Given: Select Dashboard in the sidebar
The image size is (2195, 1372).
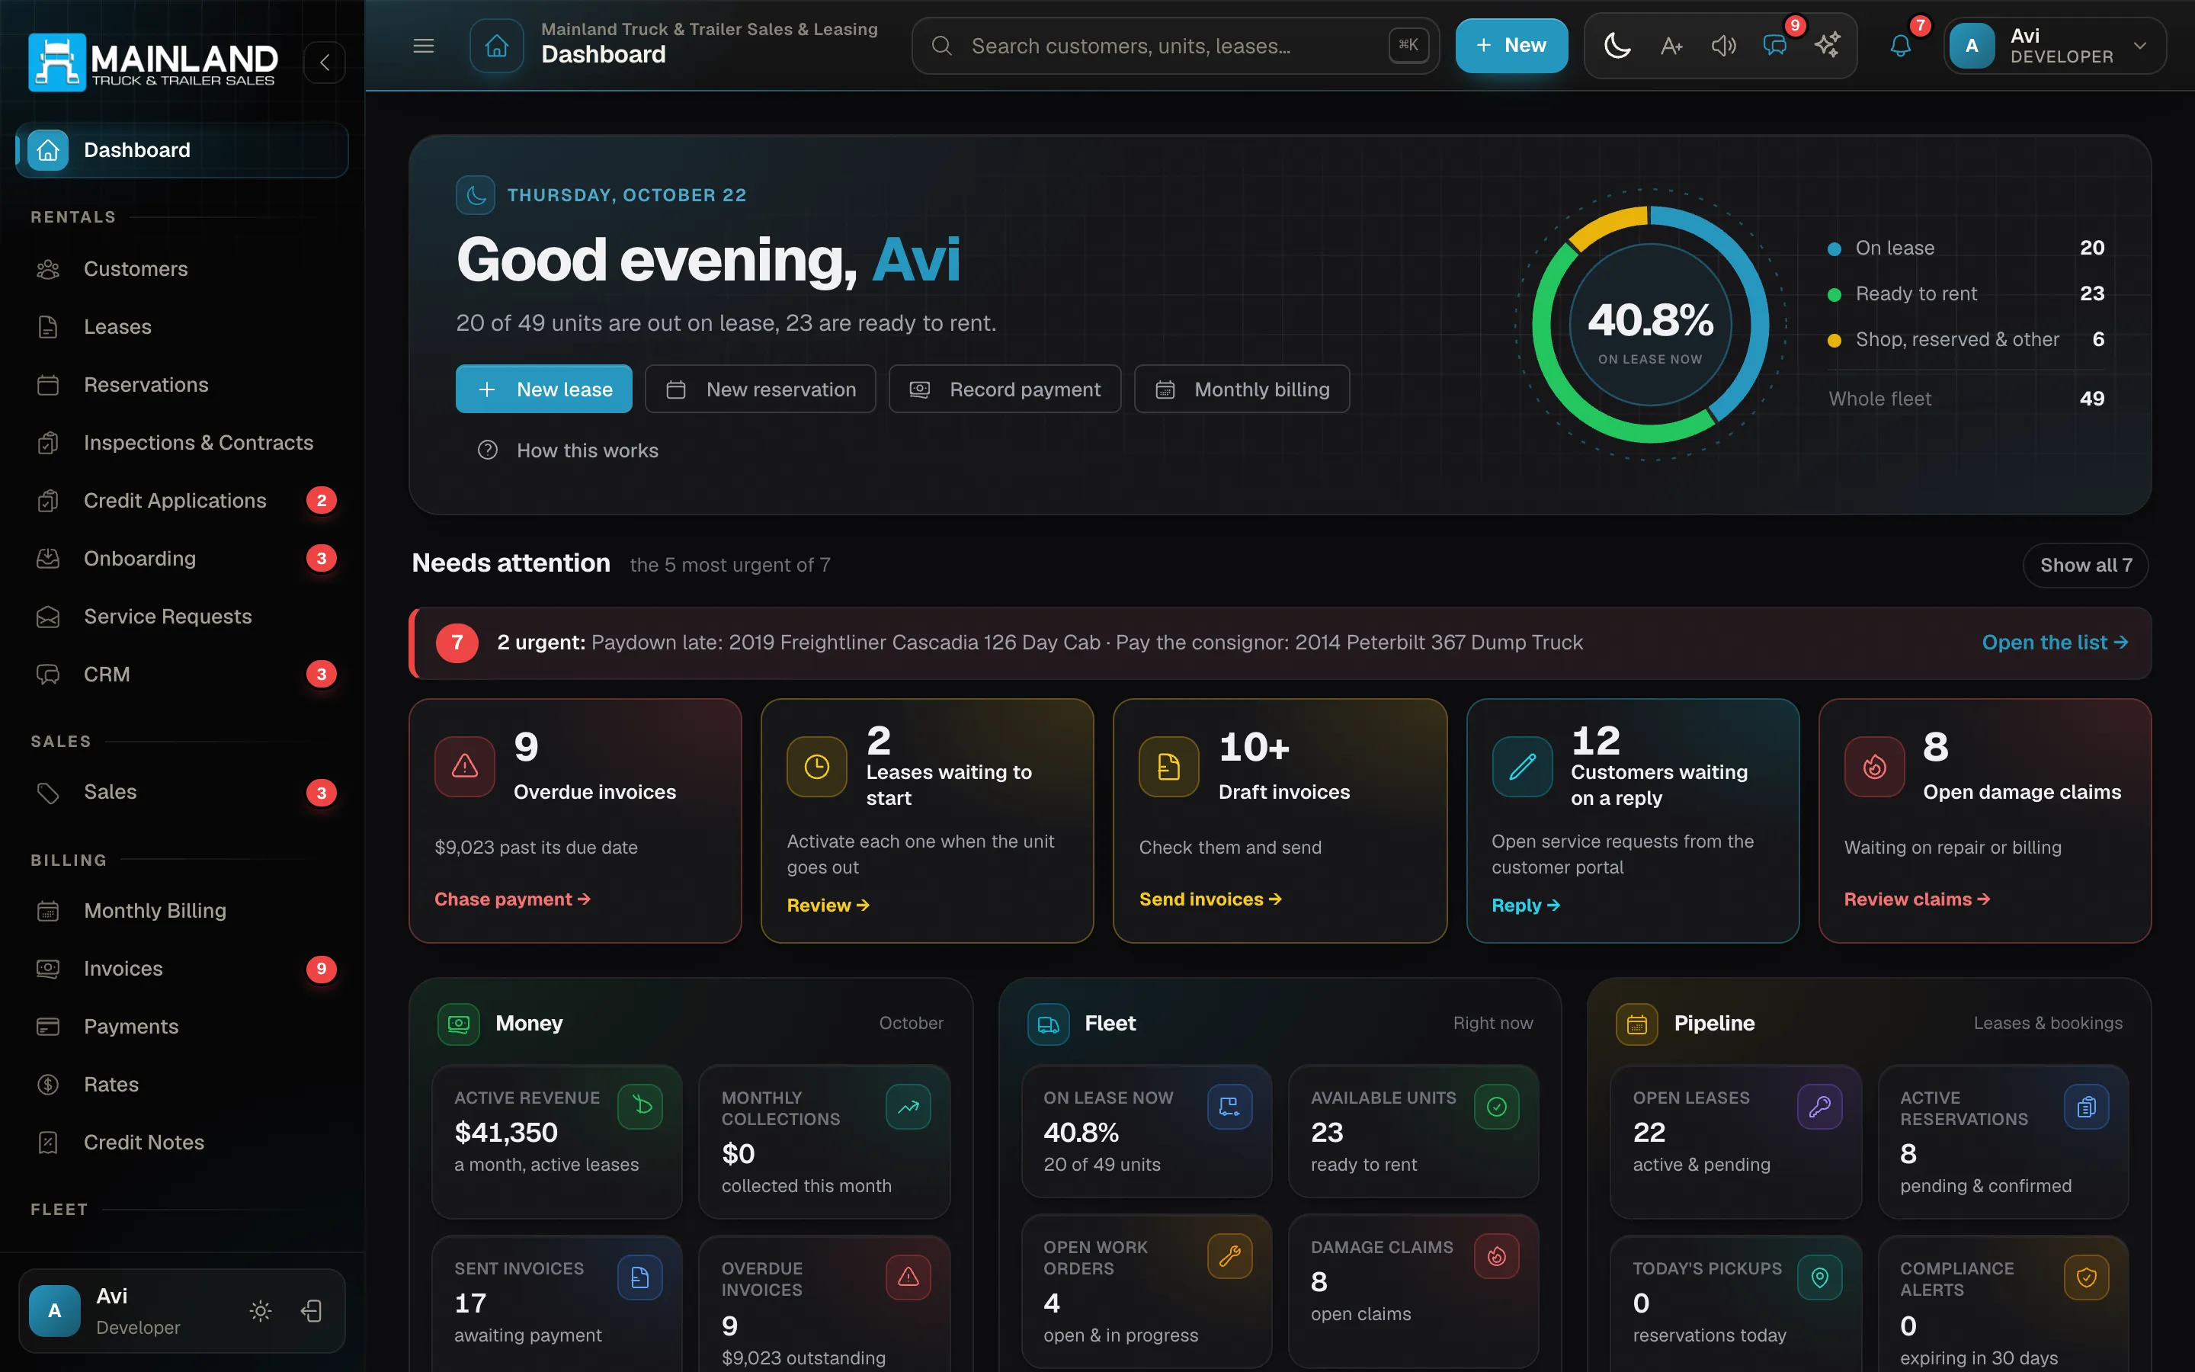Looking at the screenshot, I should point(182,149).
